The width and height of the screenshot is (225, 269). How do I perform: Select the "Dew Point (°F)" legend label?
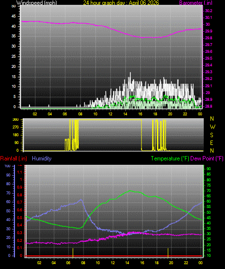tap(207, 158)
